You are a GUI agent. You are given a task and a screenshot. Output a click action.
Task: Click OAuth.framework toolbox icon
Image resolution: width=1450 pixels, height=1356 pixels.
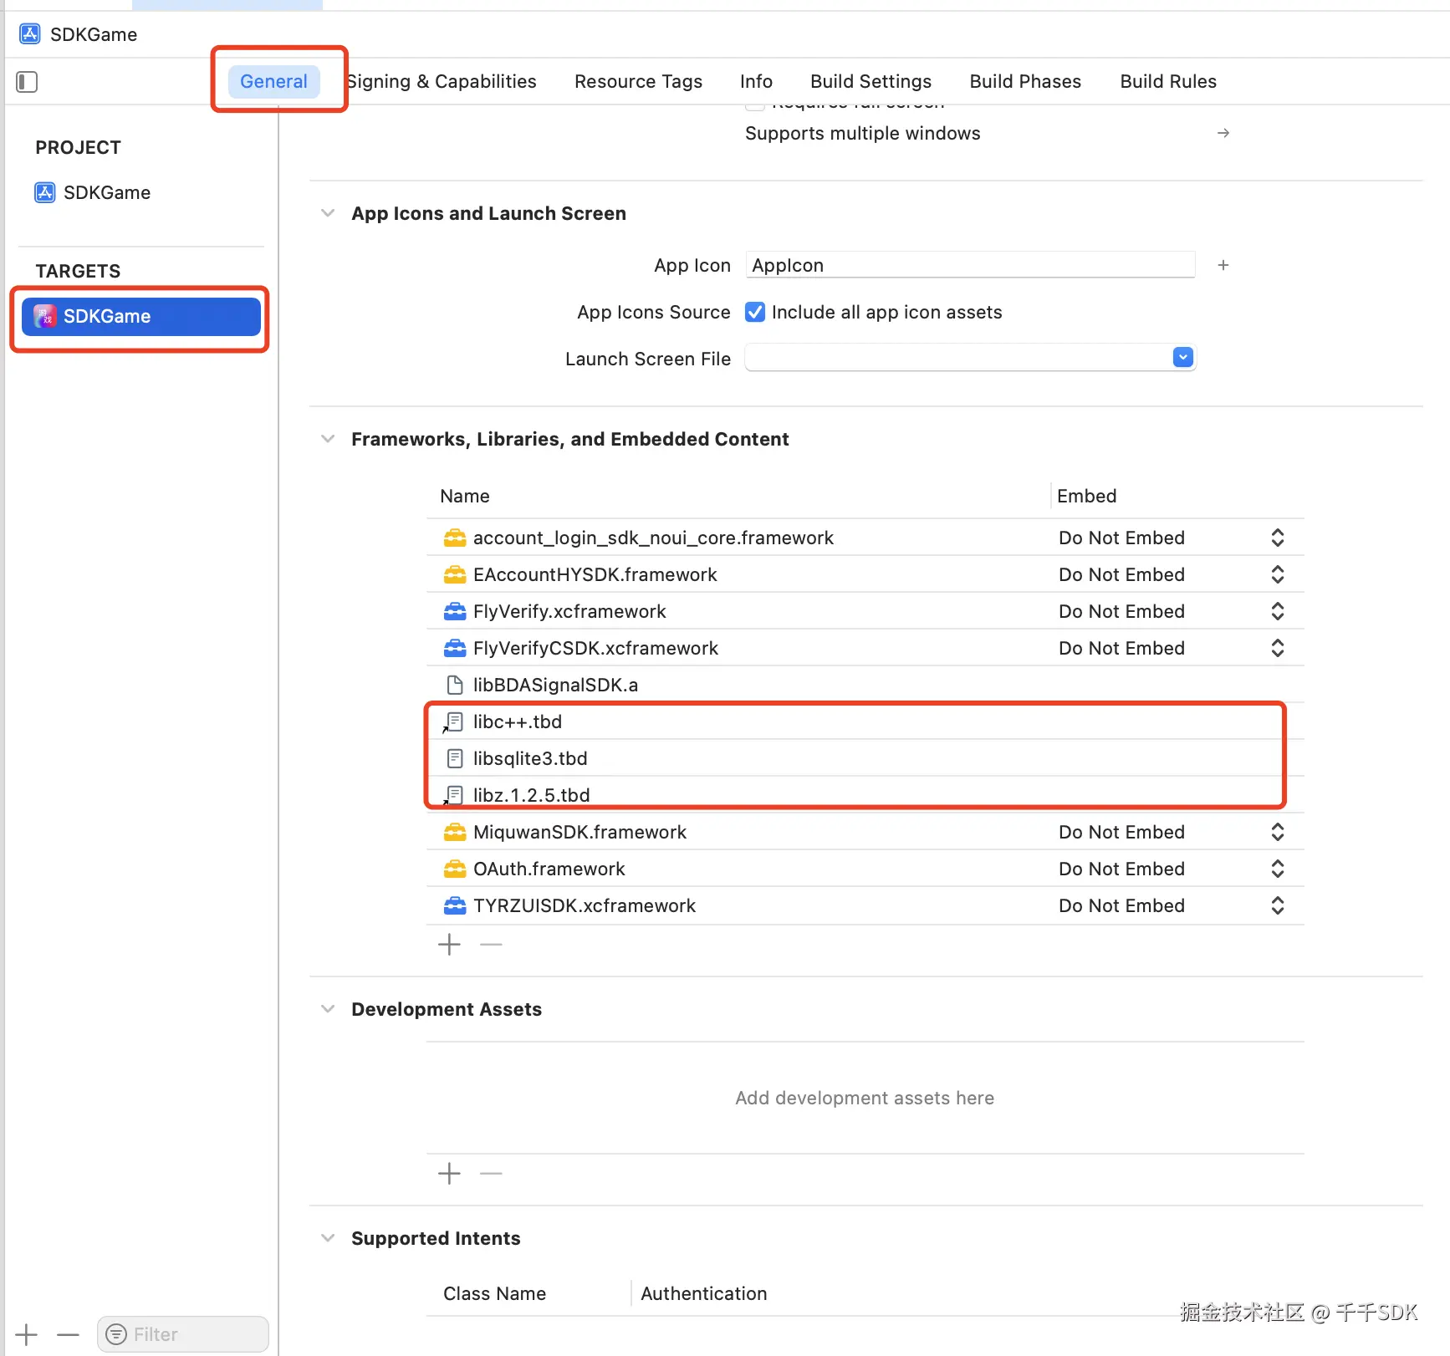[x=455, y=869]
